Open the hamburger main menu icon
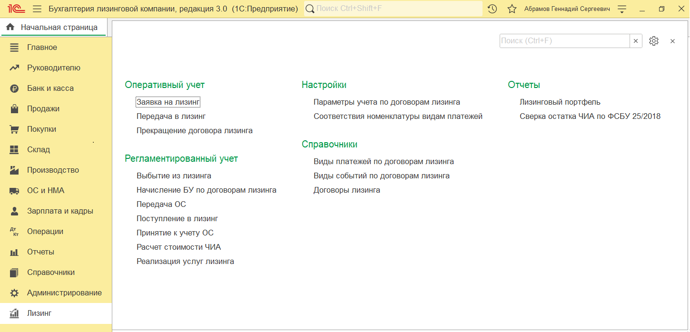The width and height of the screenshot is (690, 332). tap(37, 9)
